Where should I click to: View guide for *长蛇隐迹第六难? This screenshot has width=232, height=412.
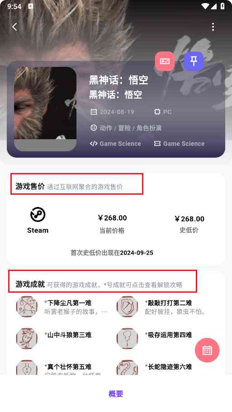[168, 367]
